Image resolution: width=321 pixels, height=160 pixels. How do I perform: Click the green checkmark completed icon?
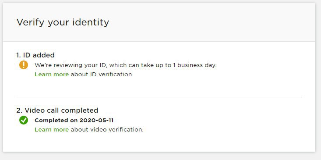24,120
